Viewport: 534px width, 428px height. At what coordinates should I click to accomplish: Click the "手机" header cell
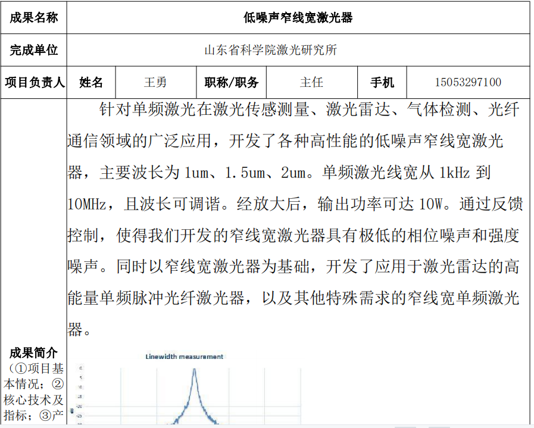tap(382, 82)
